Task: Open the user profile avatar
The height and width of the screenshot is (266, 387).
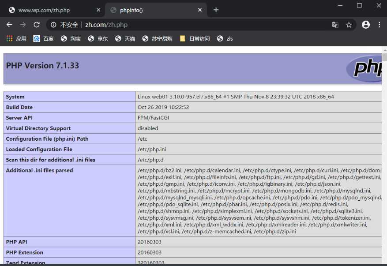Action: coord(365,24)
